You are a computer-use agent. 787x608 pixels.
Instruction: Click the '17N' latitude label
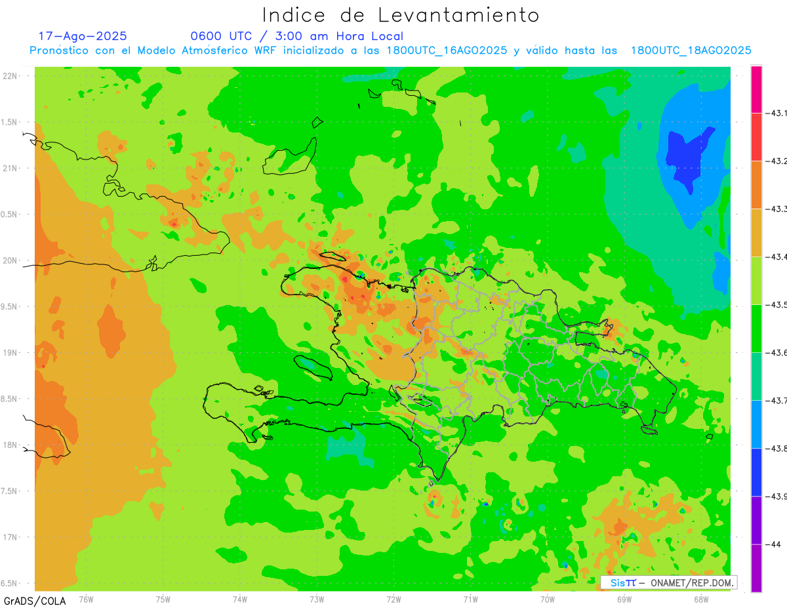pos(10,537)
